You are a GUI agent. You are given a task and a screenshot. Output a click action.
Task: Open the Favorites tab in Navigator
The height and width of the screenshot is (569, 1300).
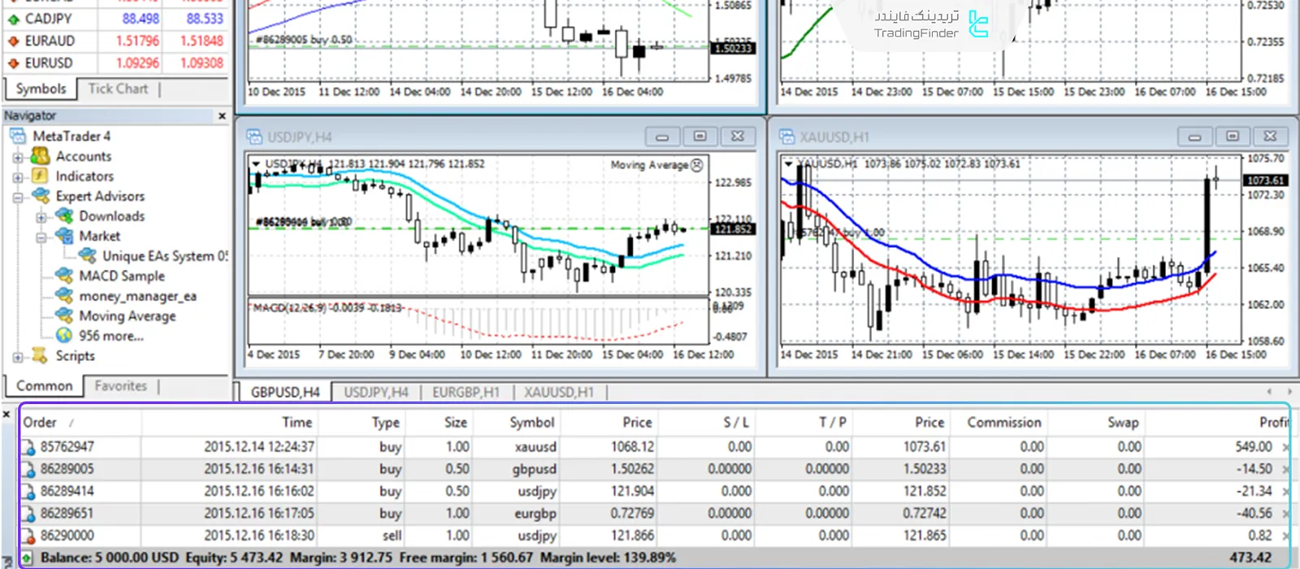pos(120,386)
